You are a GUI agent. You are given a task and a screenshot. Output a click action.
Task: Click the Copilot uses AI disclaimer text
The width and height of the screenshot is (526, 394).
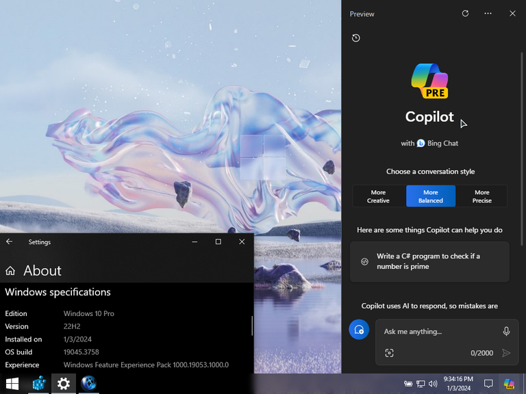coord(429,306)
